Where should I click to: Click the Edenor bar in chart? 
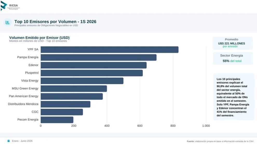tap(94, 65)
